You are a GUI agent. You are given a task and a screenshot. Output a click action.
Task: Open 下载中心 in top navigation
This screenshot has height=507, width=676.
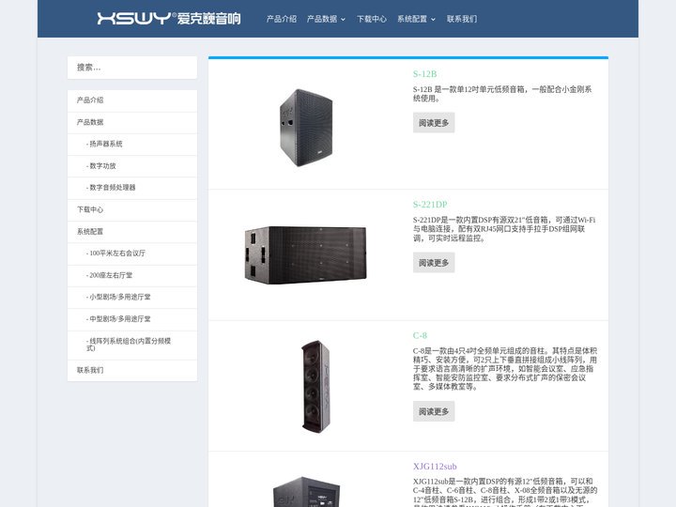372,19
